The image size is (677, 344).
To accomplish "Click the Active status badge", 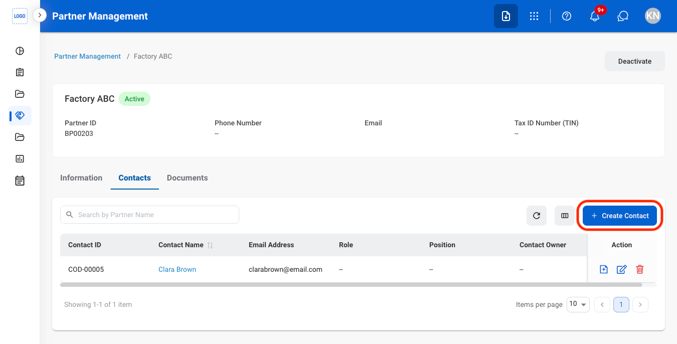I will [x=134, y=99].
